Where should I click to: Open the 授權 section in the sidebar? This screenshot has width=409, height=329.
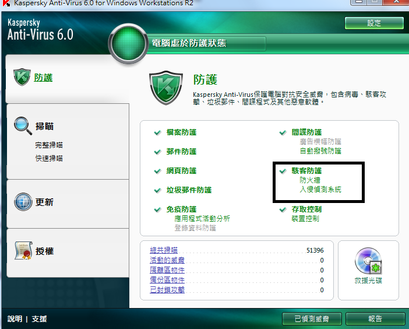point(45,251)
